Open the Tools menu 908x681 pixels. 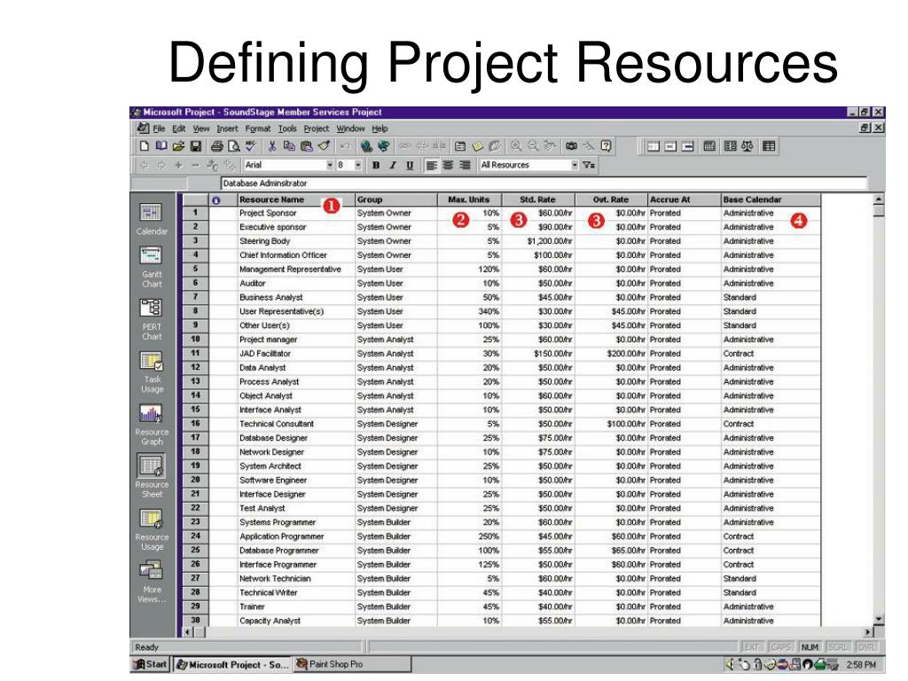pos(287,129)
